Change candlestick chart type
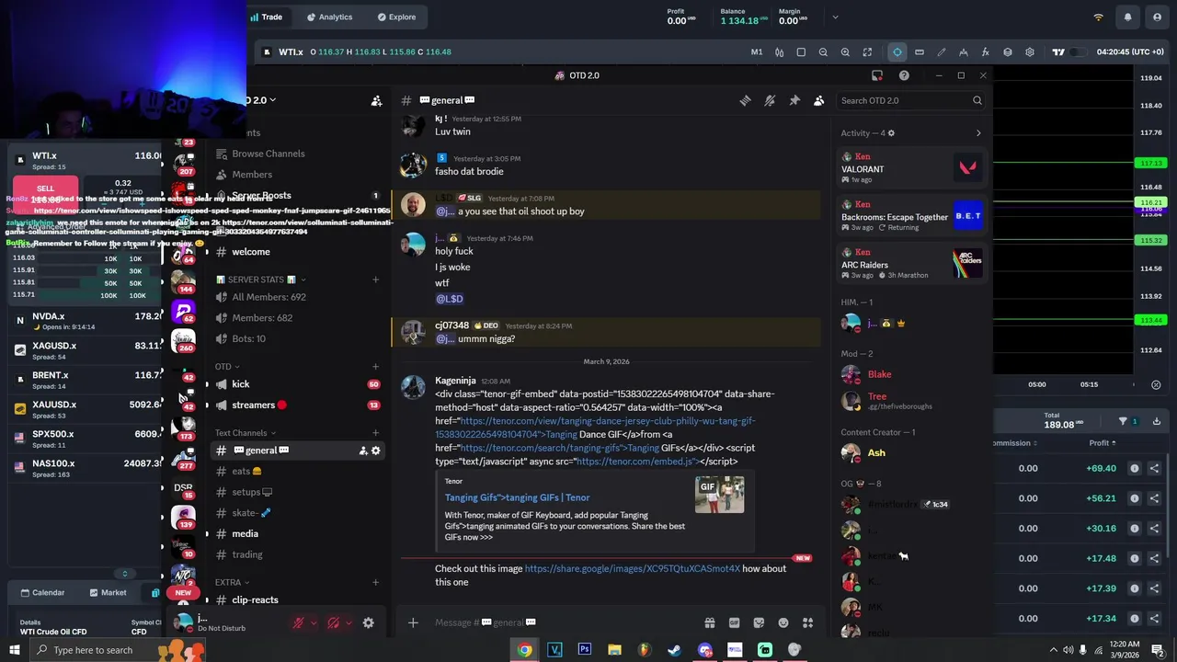 click(779, 51)
